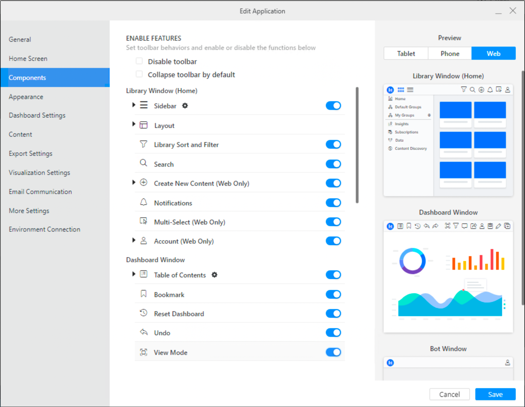The image size is (525, 407).
Task: Click the Undo arrow icon in list
Action: pos(144,332)
